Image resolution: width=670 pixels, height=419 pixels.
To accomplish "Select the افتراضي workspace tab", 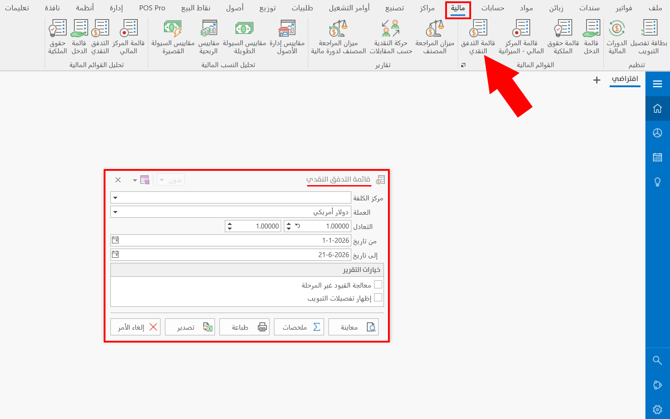I will [x=625, y=79].
